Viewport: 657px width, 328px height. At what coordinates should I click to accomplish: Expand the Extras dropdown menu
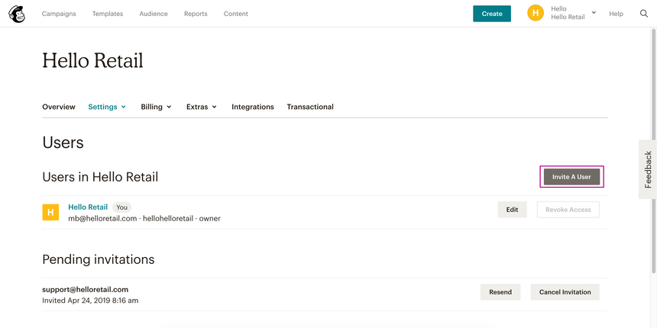[x=201, y=107]
